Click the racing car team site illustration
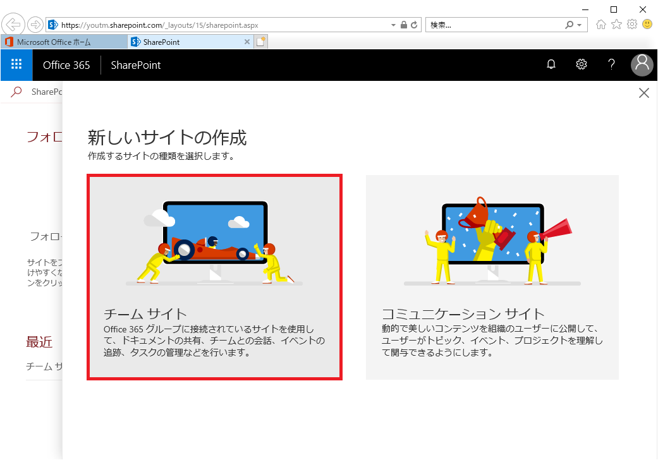 (x=214, y=243)
